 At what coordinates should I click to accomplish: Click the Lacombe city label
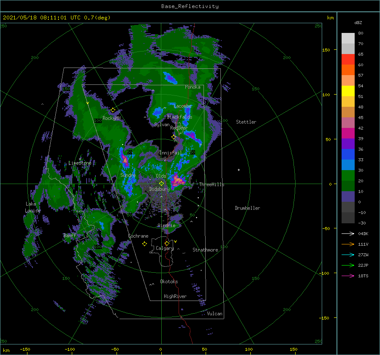(x=182, y=106)
